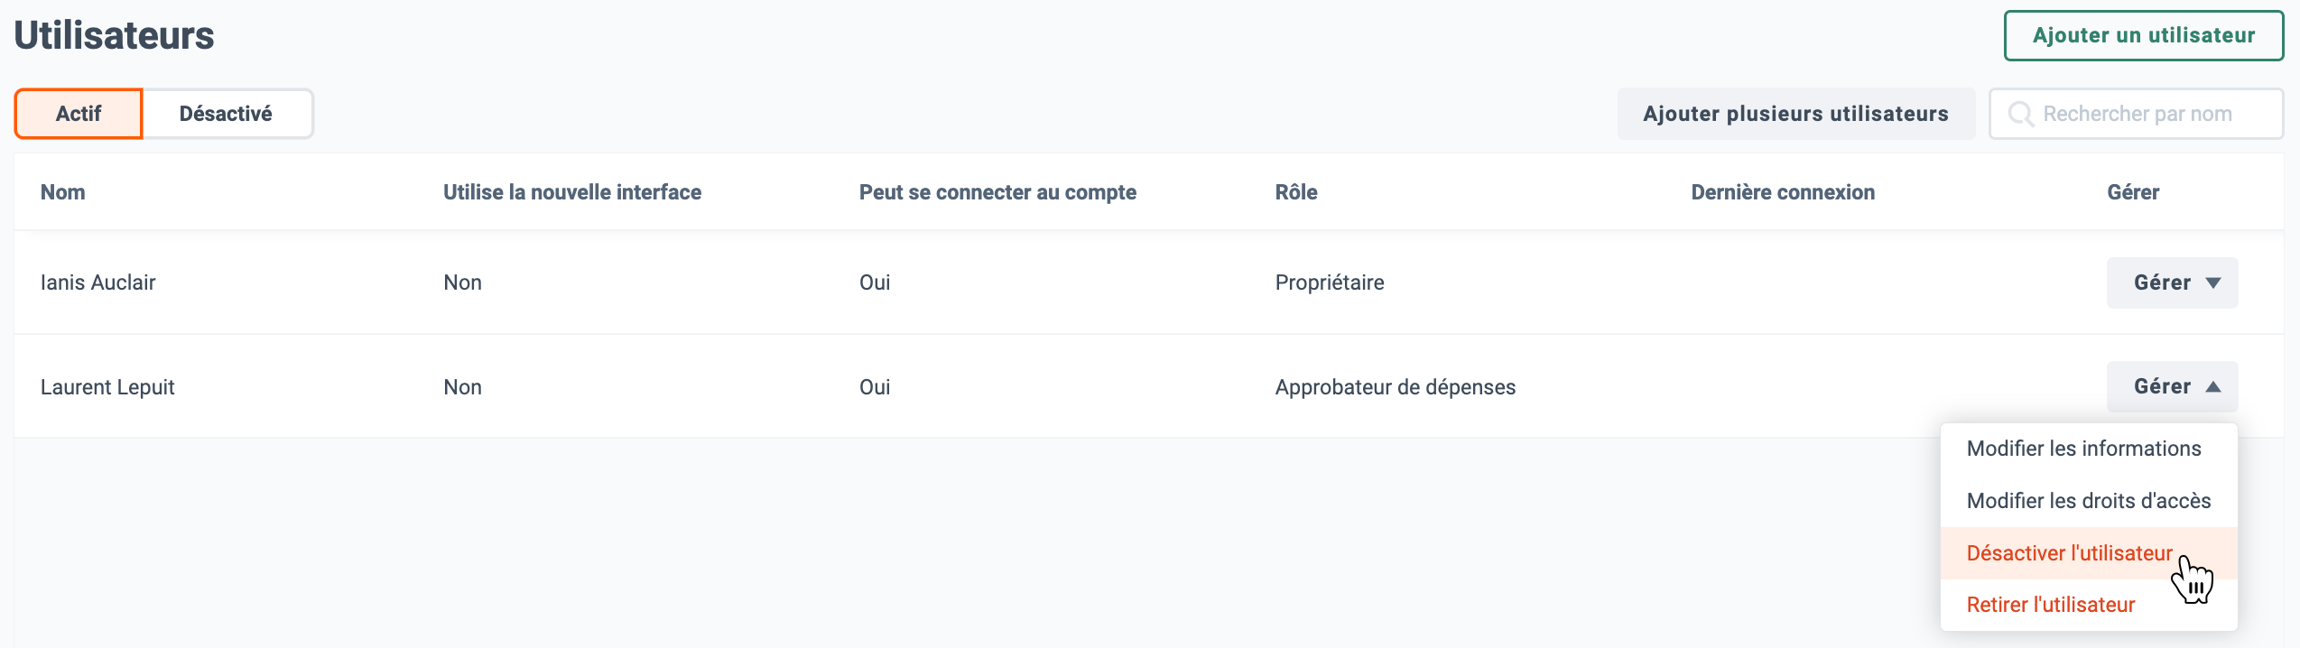Collapse the Gérer menu for Laurent Lepuit

2172,386
